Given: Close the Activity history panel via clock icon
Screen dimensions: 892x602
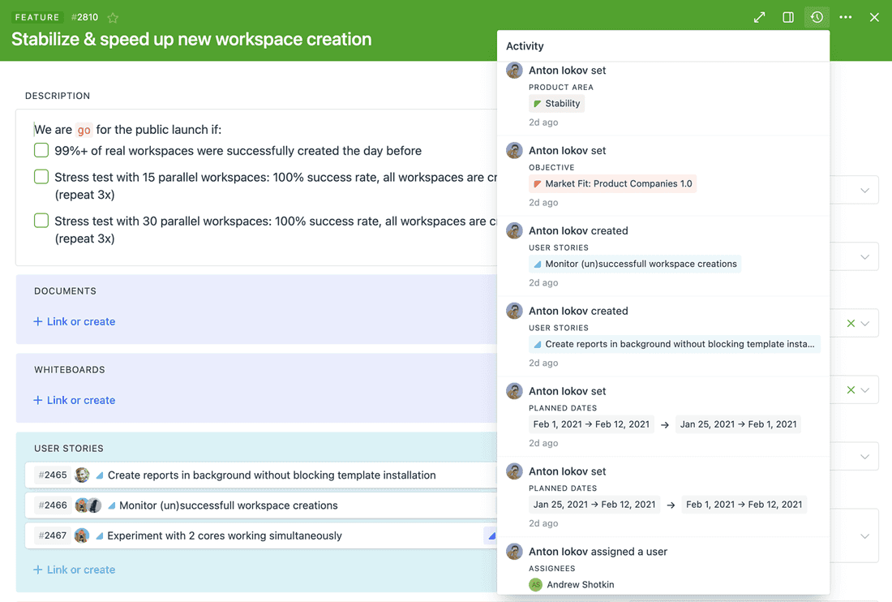Looking at the screenshot, I should point(817,17).
